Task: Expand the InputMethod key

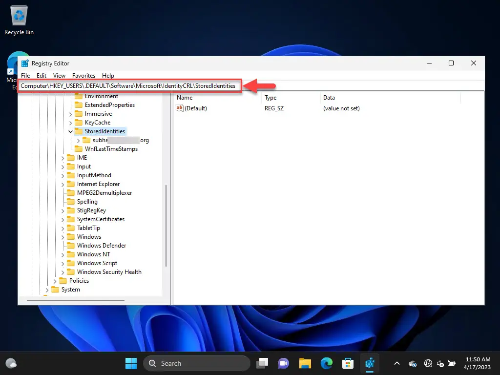Action: click(62, 175)
